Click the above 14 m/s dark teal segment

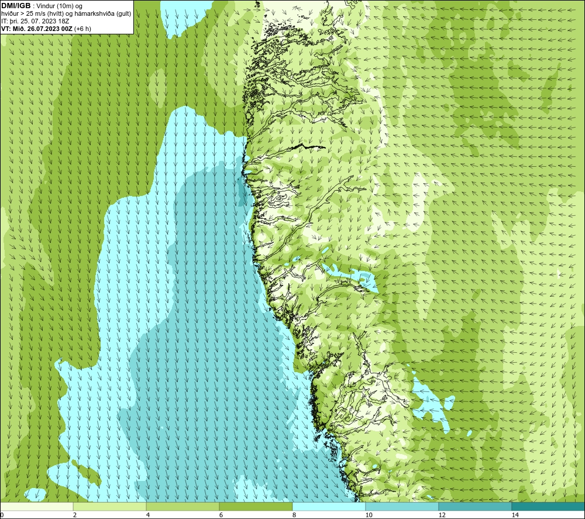point(549,506)
